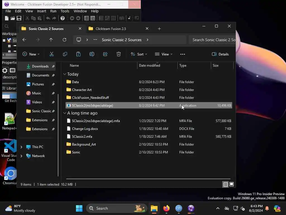The width and height of the screenshot is (286, 215).
Task: Click the PC monitor icon in address bar
Action: [78, 40]
